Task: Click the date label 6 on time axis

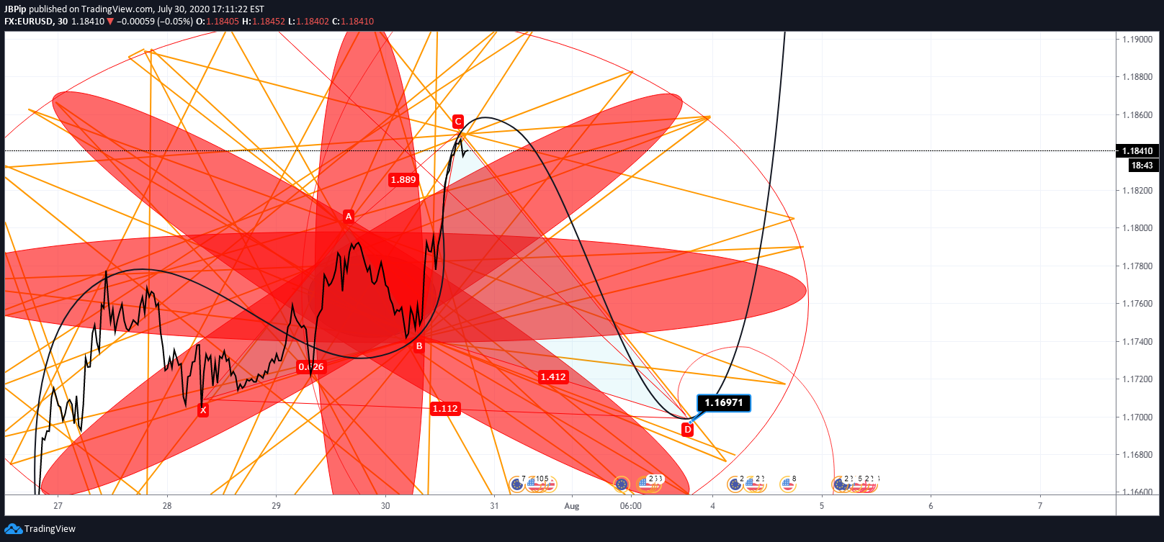Action: pos(931,506)
